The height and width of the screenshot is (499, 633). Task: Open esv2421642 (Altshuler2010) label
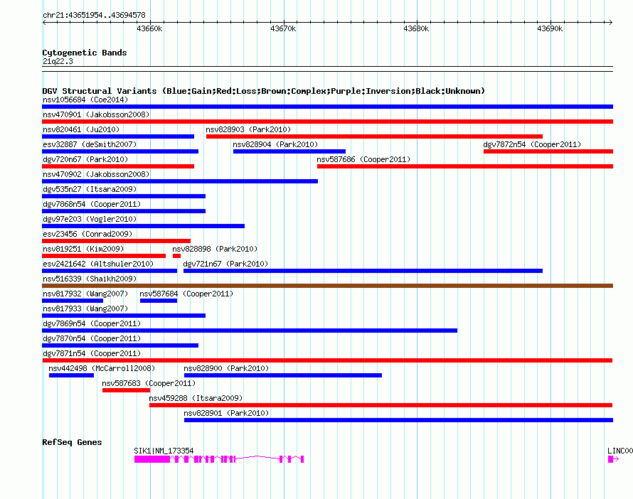[98, 264]
